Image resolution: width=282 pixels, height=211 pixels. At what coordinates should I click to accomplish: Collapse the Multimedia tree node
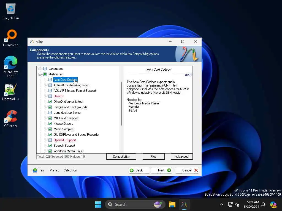[40, 74]
